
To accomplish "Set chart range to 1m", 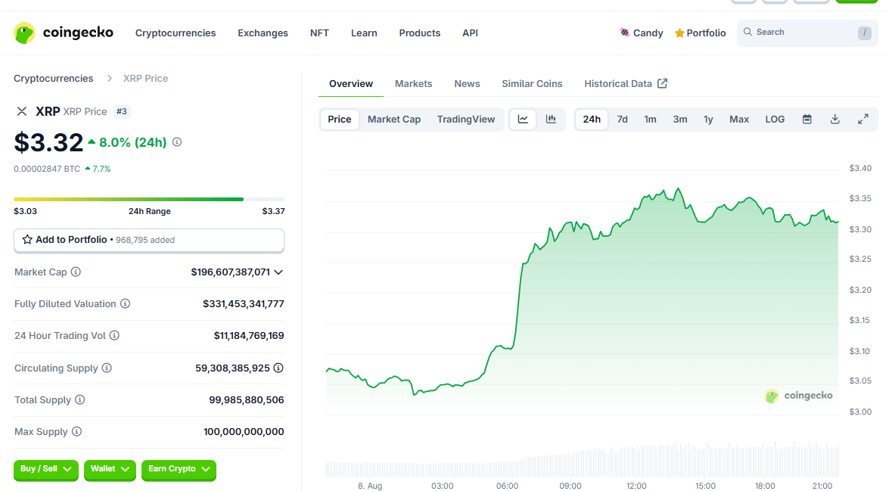I will point(651,120).
